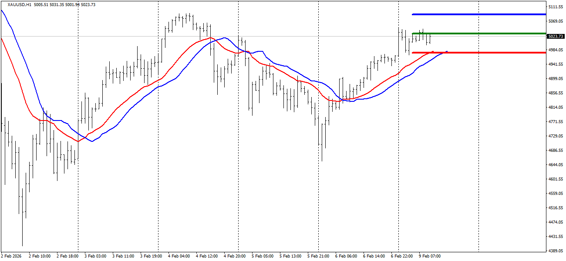Click the 5069.05 price axis label
This screenshot has width=566, height=261.
click(x=556, y=21)
